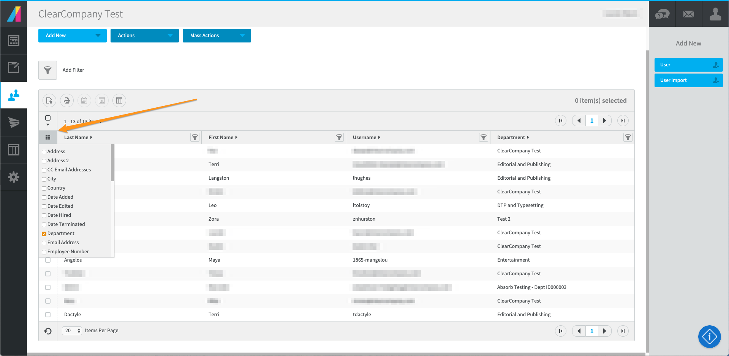The image size is (729, 356).
Task: Select the row checkbox for Angelou
Action: 48,260
